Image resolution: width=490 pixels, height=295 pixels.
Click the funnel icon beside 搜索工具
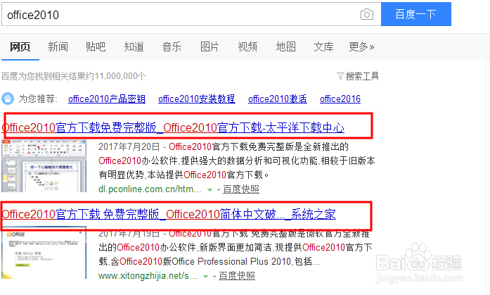340,76
